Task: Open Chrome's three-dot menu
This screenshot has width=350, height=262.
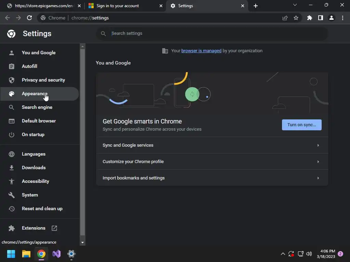Action: (342, 18)
